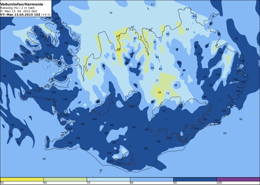Click the "Veðurstofan/Harmonie" title text
The height and width of the screenshot is (185, 260).
(x=22, y=4)
